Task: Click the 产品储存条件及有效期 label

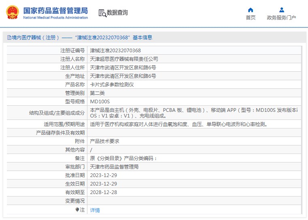Action: (60, 133)
